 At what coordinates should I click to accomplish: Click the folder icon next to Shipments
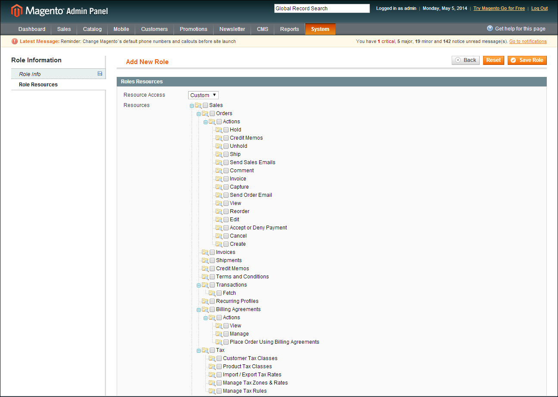tap(205, 260)
